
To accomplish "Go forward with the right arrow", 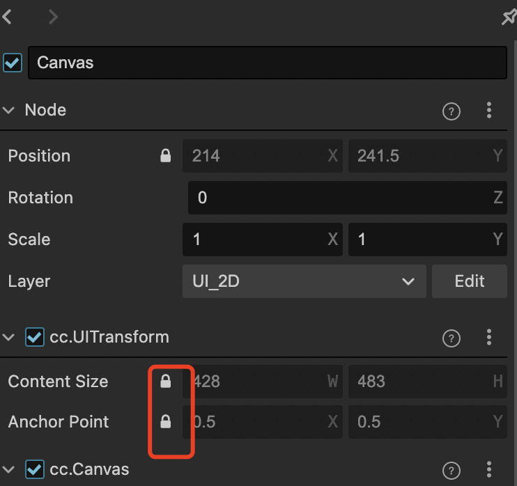I will coord(53,17).
